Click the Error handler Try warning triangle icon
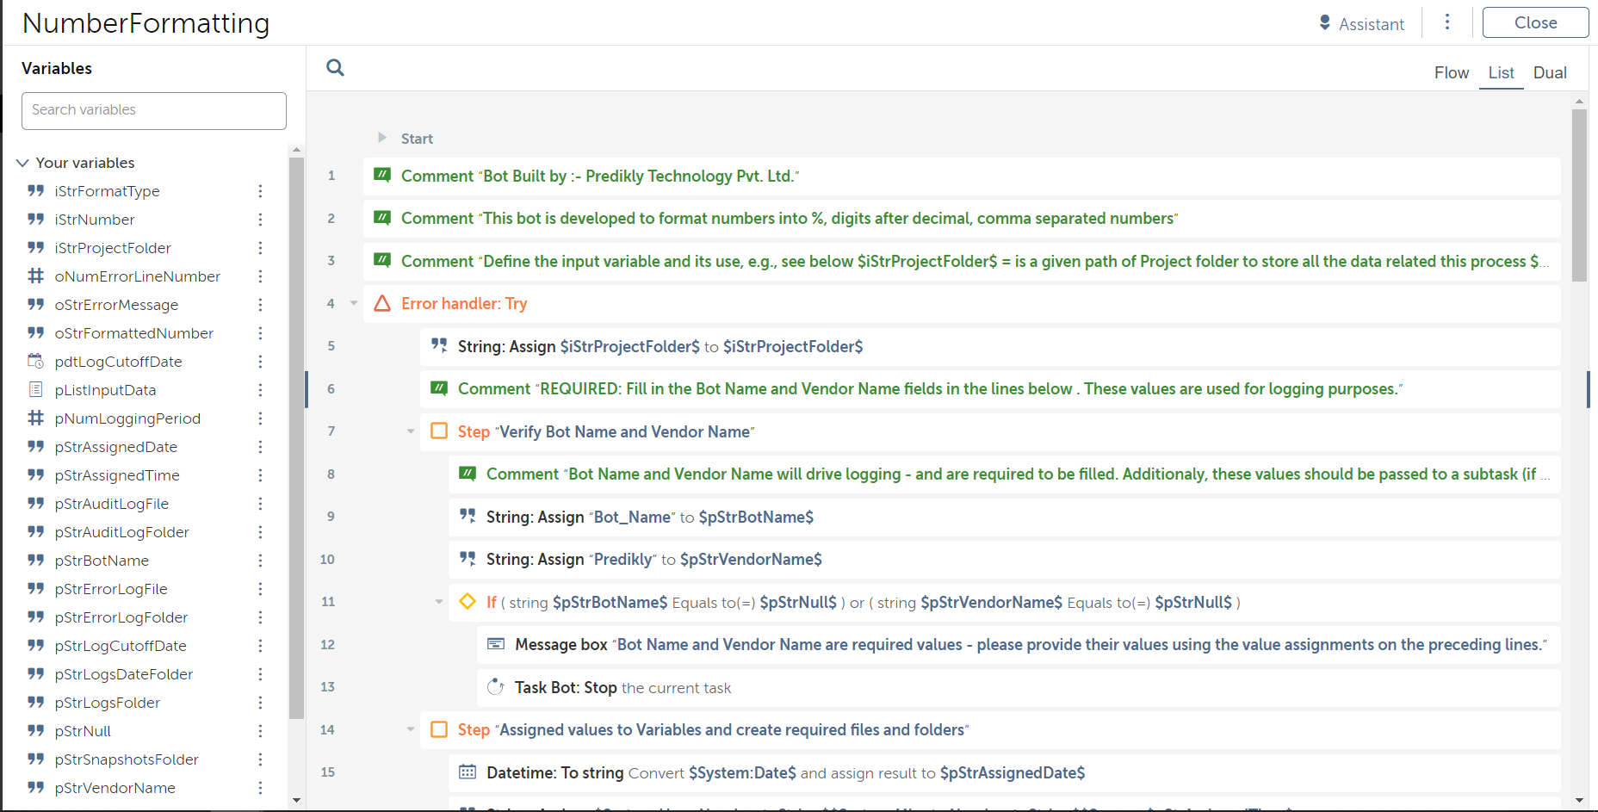This screenshot has height=812, width=1598. point(382,303)
